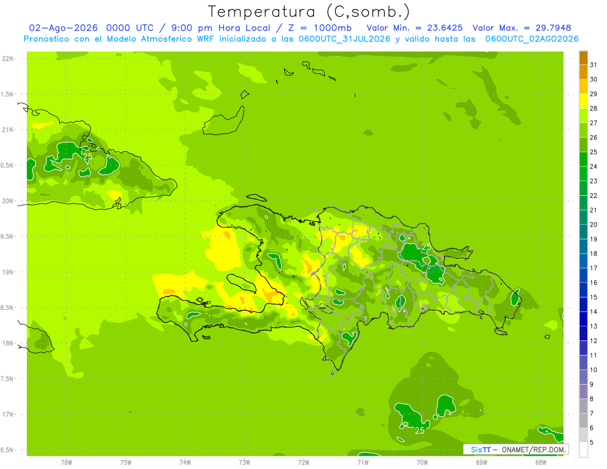Image resolution: width=607 pixels, height=469 pixels.
Task: Click the lime swatch between 27 and 28
Action: click(583, 116)
